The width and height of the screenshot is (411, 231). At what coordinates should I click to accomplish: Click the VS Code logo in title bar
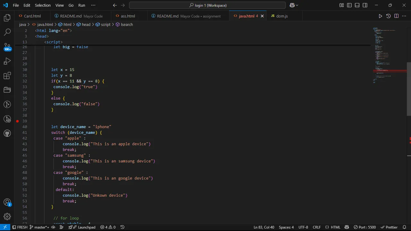tap(5, 5)
